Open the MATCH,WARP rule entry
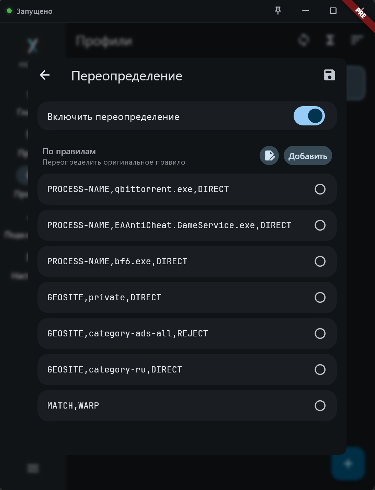Image resolution: width=375 pixels, height=490 pixels. 187,405
